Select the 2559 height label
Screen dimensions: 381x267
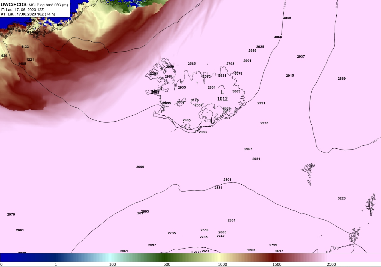204,230
